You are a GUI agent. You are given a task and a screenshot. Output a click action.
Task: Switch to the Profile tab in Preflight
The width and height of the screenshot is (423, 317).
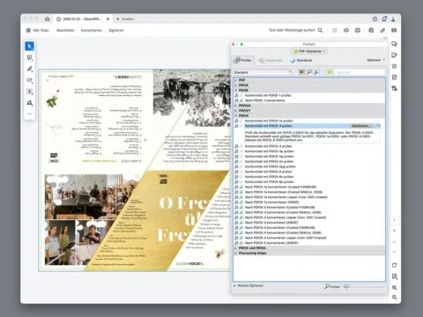(x=242, y=60)
